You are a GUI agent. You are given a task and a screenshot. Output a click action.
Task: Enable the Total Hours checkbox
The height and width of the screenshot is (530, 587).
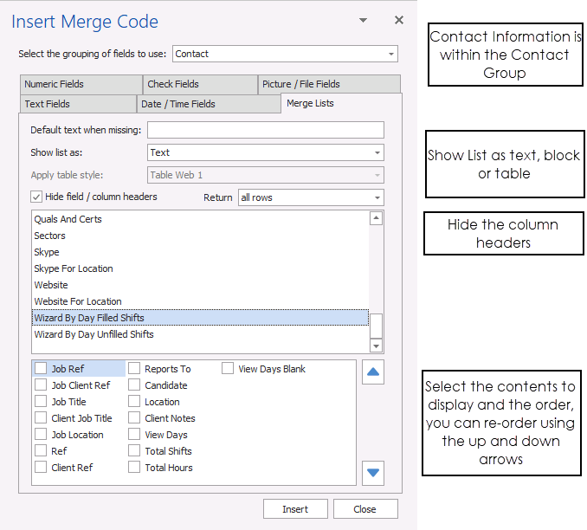tap(134, 468)
